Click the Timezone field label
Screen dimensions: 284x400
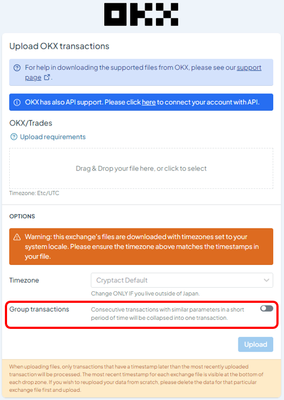(24, 281)
